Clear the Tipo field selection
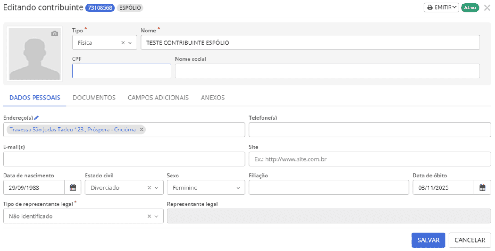The image size is (495, 251). tap(123, 43)
